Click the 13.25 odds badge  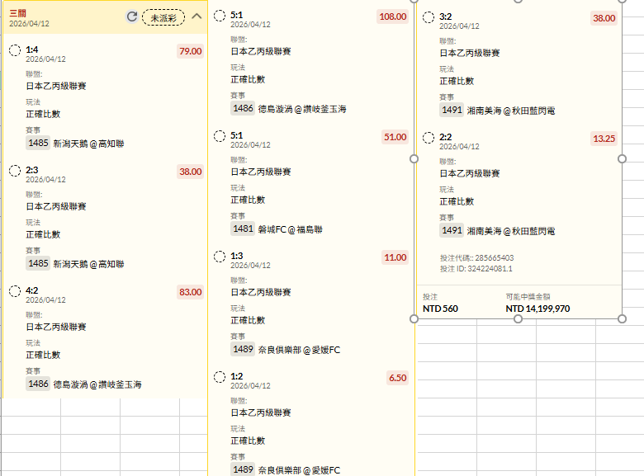point(604,139)
